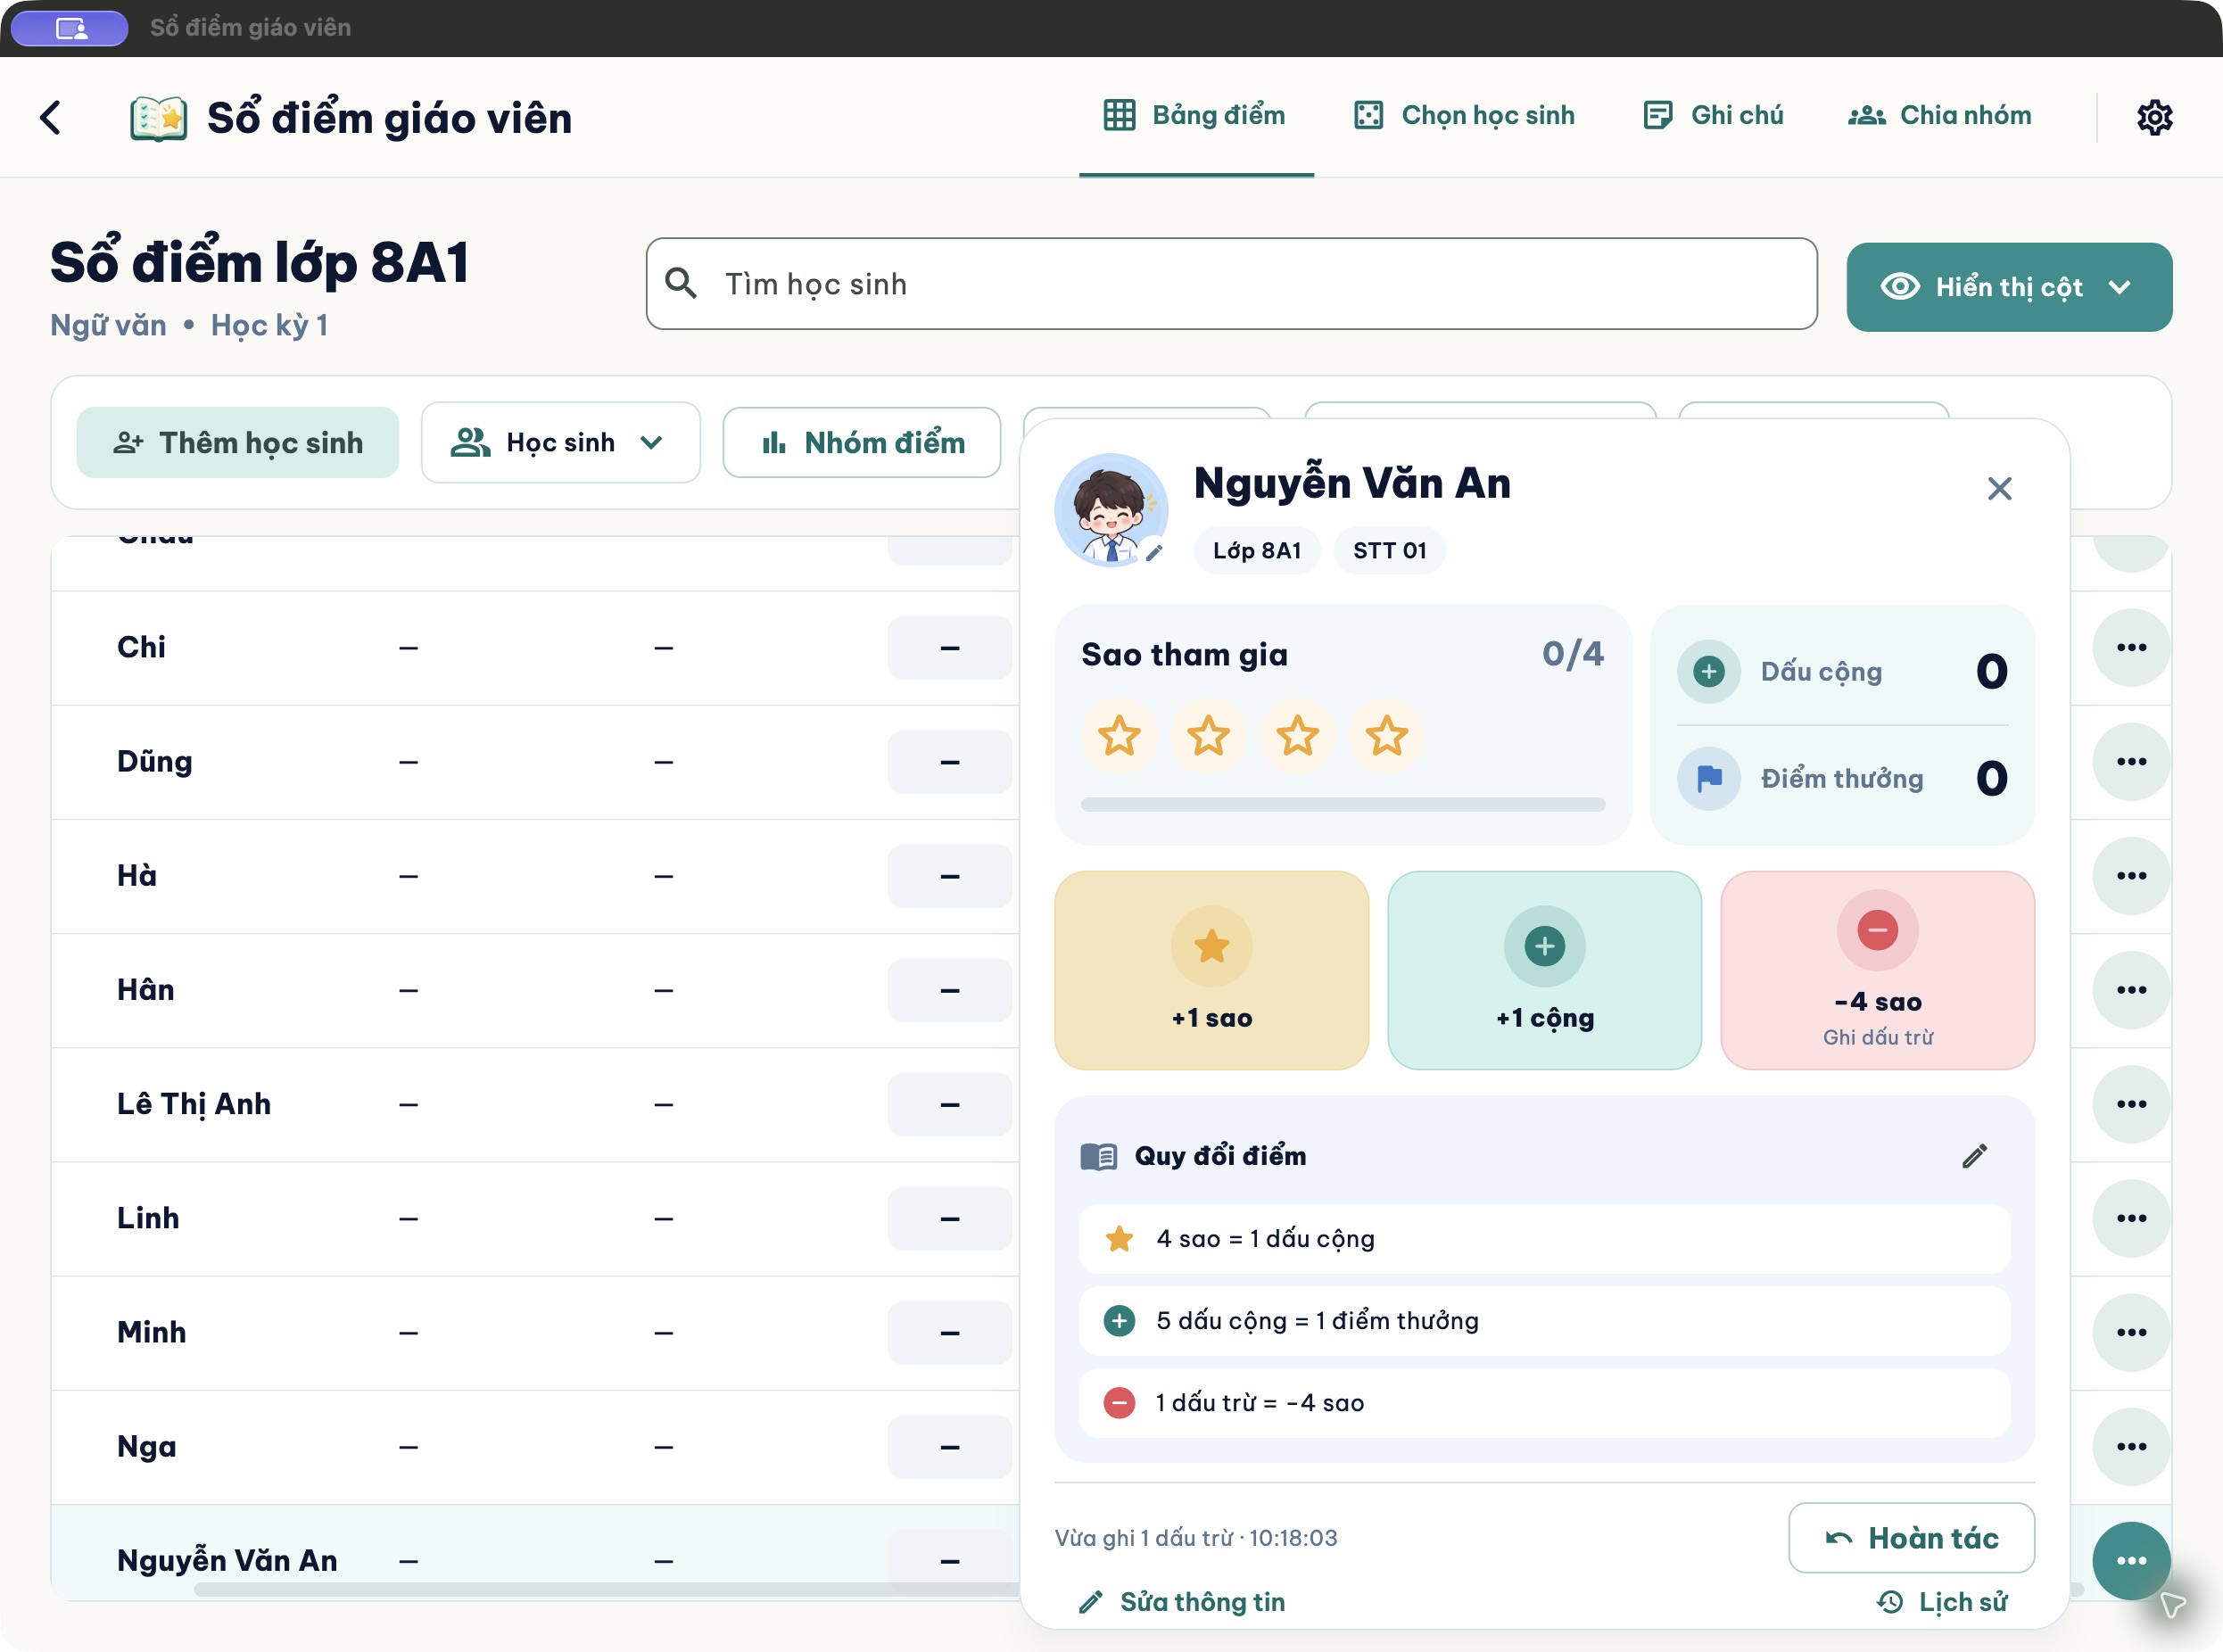The width and height of the screenshot is (2223, 1652).
Task: Go back using the back arrow
Action: [51, 117]
